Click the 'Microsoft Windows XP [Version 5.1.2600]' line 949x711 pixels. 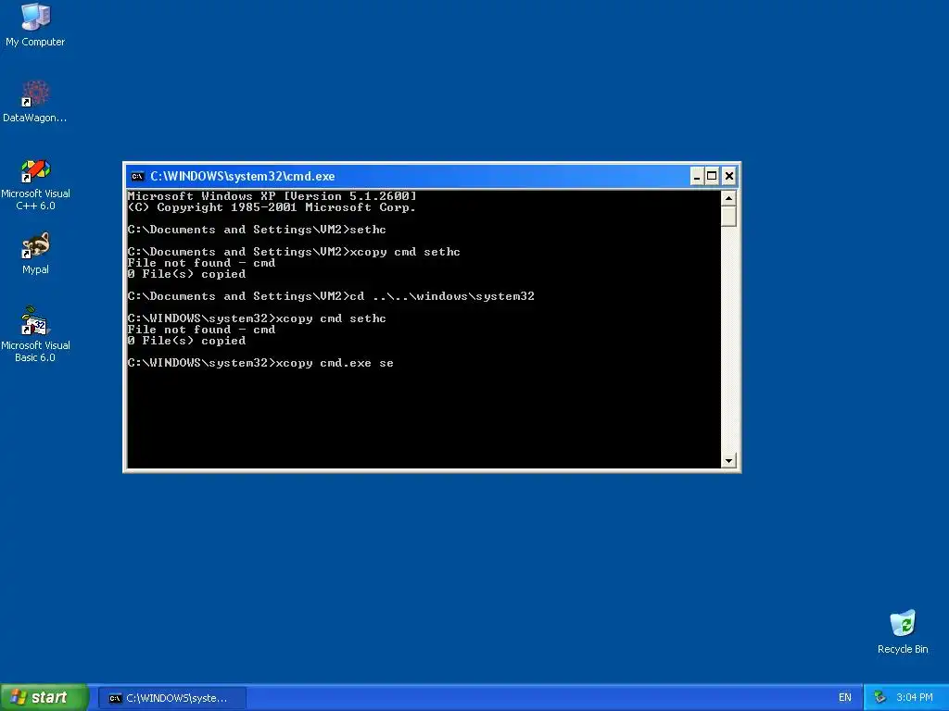pyautogui.click(x=272, y=196)
